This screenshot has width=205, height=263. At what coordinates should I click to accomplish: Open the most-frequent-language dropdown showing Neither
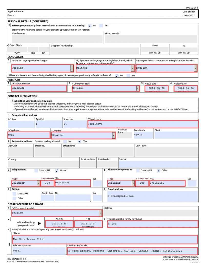tap(132, 68)
